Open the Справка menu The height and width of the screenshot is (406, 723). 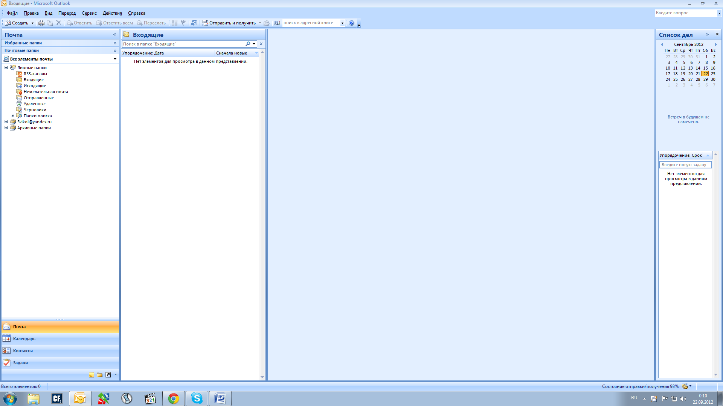pos(137,13)
